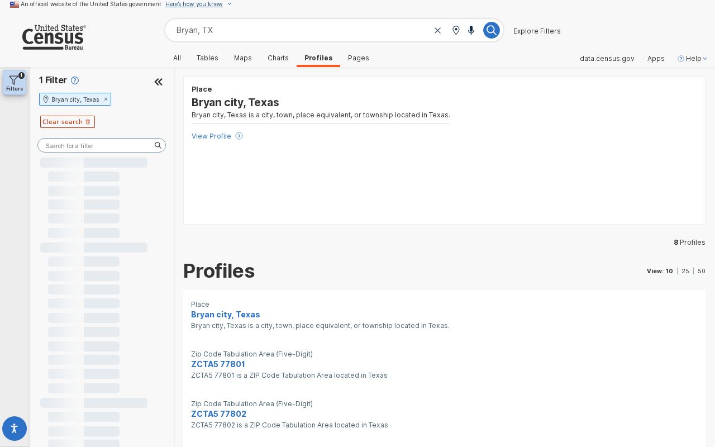Expand the Here's how you know dropdown
This screenshot has height=447, width=715.
coord(199,4)
